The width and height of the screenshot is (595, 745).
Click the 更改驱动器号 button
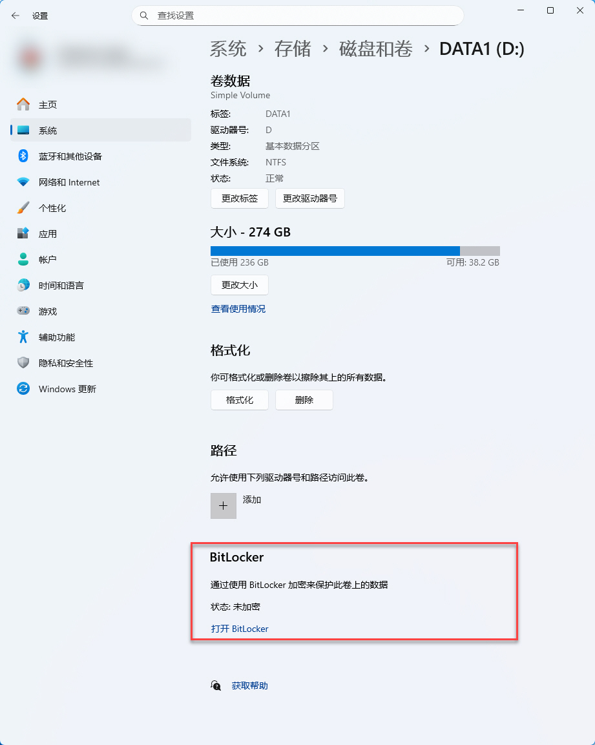[310, 198]
